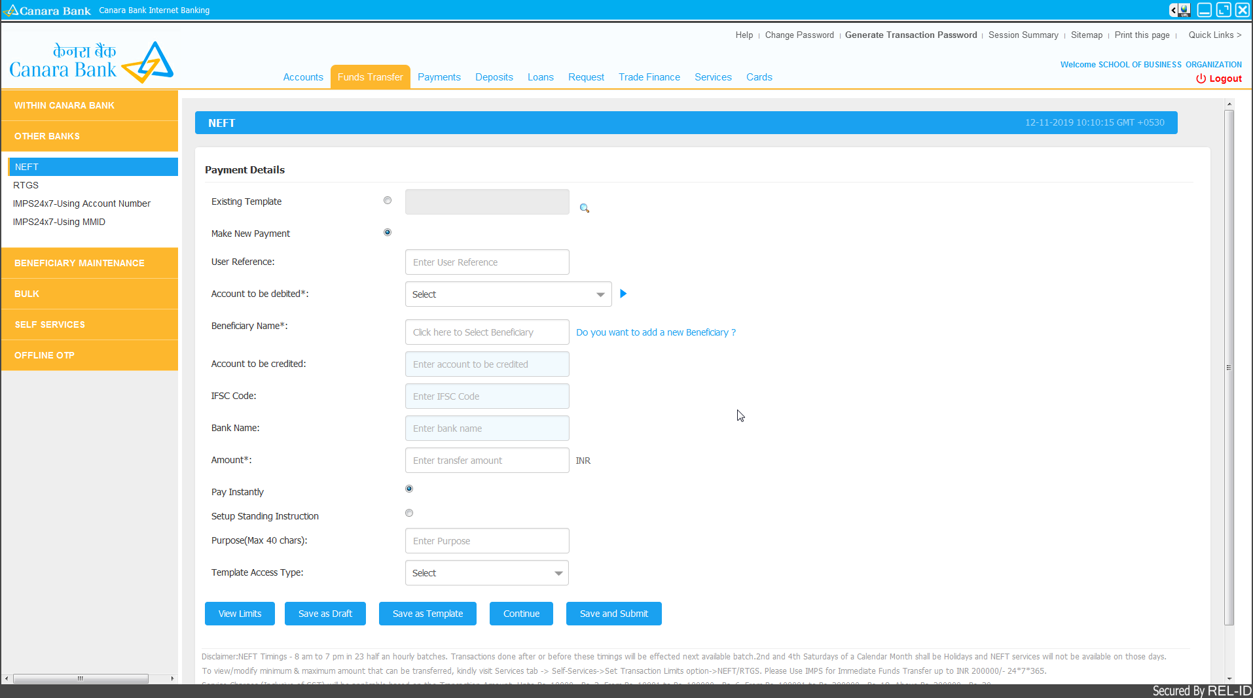
Task: Select RTGS in the sidebar
Action: tap(26, 185)
